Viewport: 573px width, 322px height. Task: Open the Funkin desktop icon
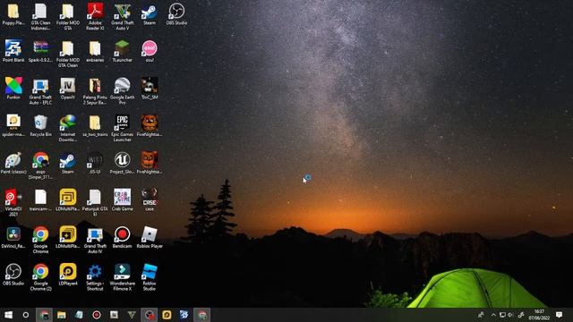tap(13, 89)
